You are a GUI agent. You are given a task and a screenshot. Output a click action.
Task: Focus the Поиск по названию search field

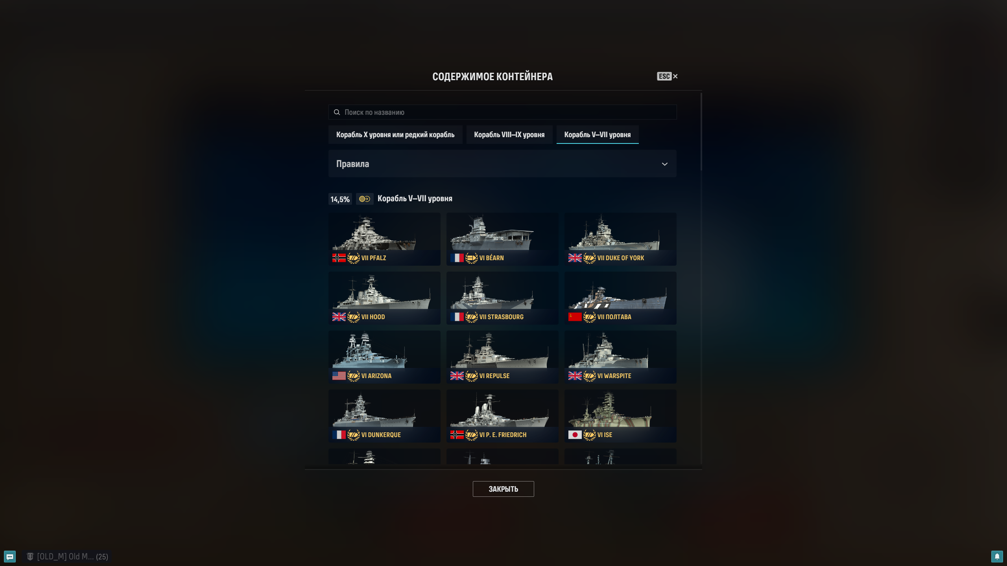[x=502, y=112]
